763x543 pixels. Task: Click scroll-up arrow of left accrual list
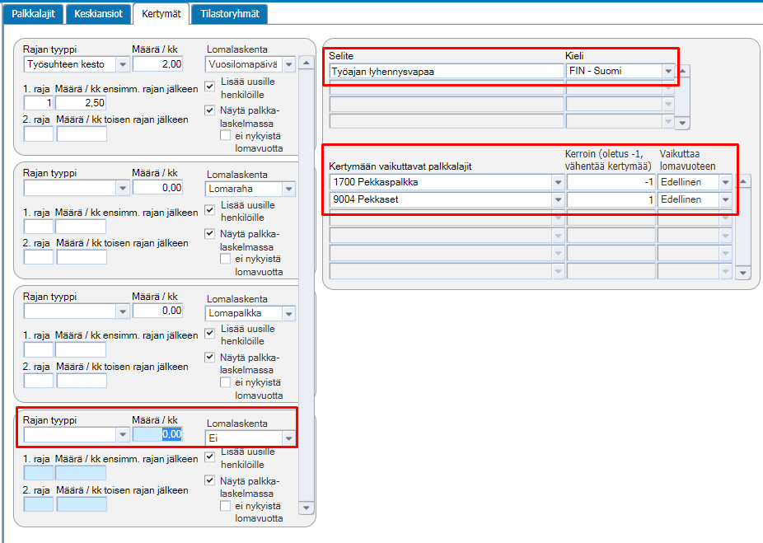(306, 63)
